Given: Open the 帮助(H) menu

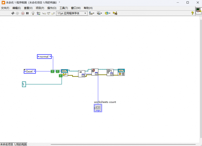Looking at the screenshot, I should [x=88, y=8].
